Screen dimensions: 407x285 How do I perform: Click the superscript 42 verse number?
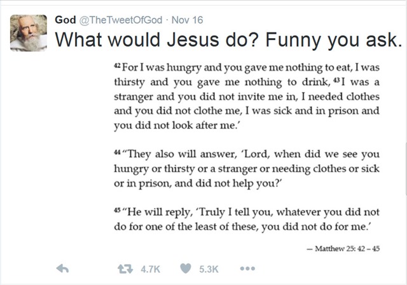point(117,65)
